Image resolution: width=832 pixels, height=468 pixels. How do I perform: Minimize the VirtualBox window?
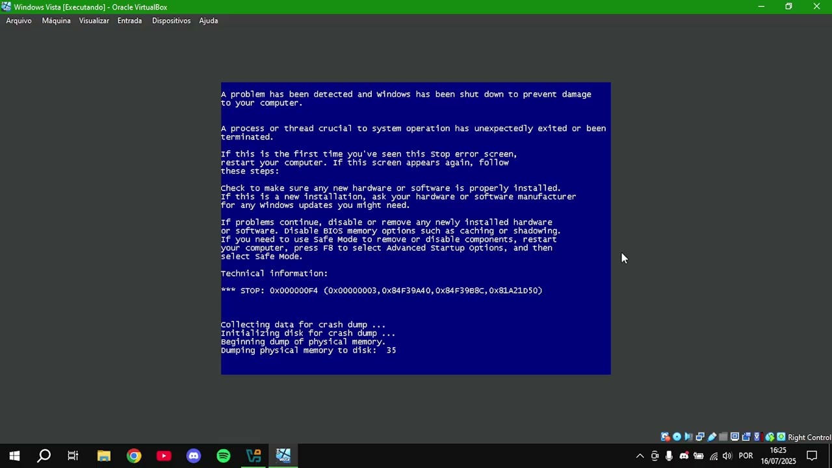(760, 6)
